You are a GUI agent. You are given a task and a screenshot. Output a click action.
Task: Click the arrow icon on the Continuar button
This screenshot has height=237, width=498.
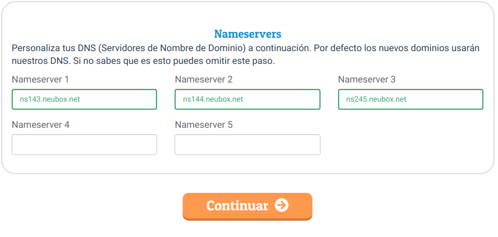282,206
